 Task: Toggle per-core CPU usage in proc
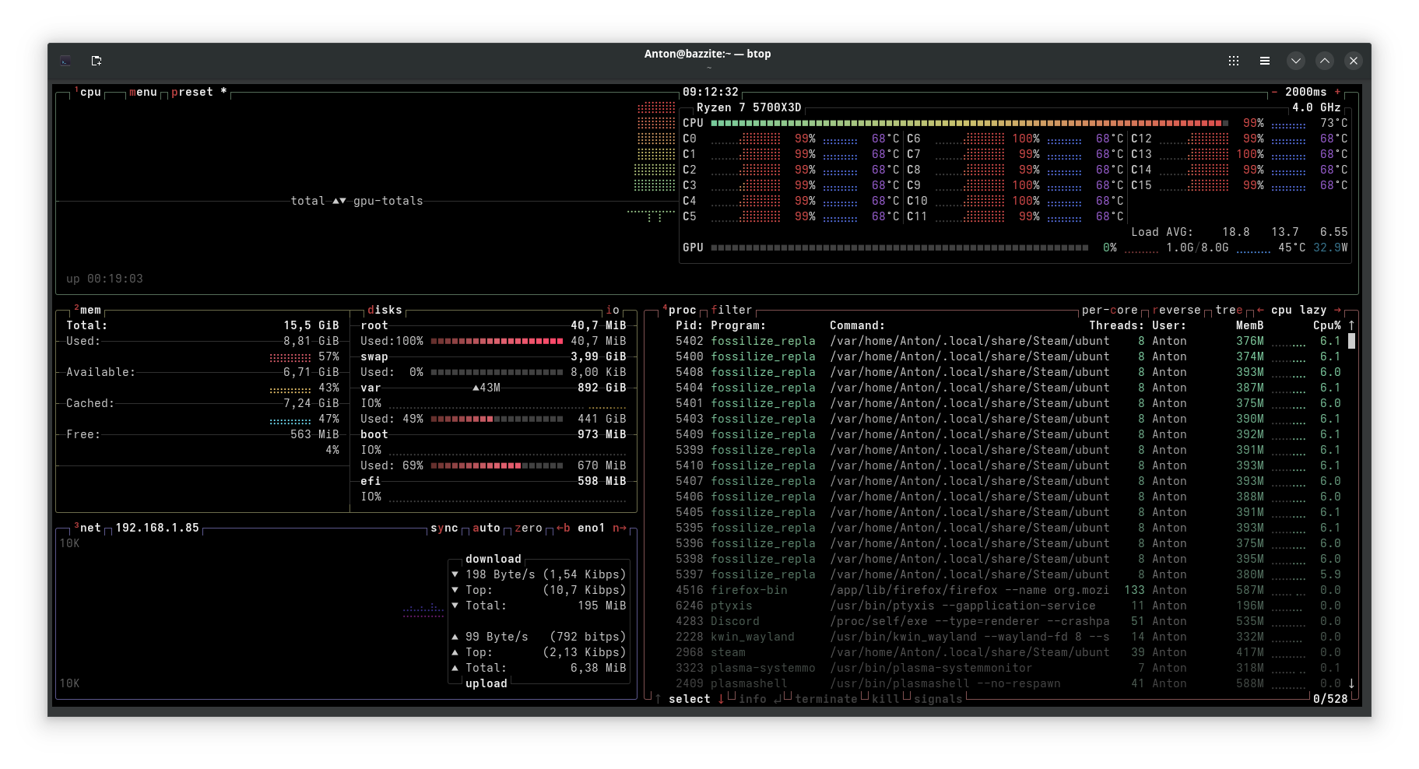point(1109,310)
